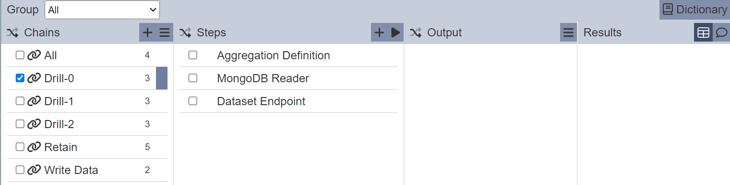730x185 pixels.
Task: Open the Dataset Endpoint step
Action: click(288, 101)
